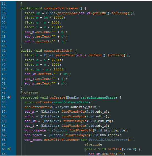Click the 1000f literal on line 48
152x156 pixels.
59,70
